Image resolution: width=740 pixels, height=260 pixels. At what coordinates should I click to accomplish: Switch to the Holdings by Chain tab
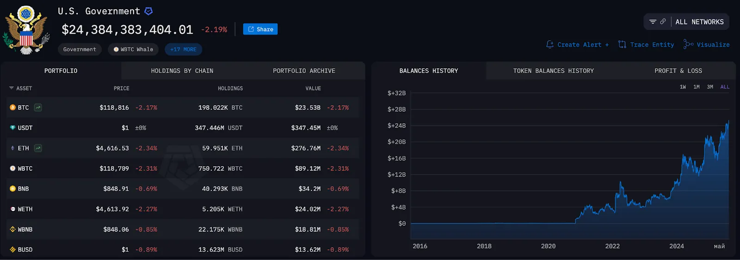click(x=182, y=71)
